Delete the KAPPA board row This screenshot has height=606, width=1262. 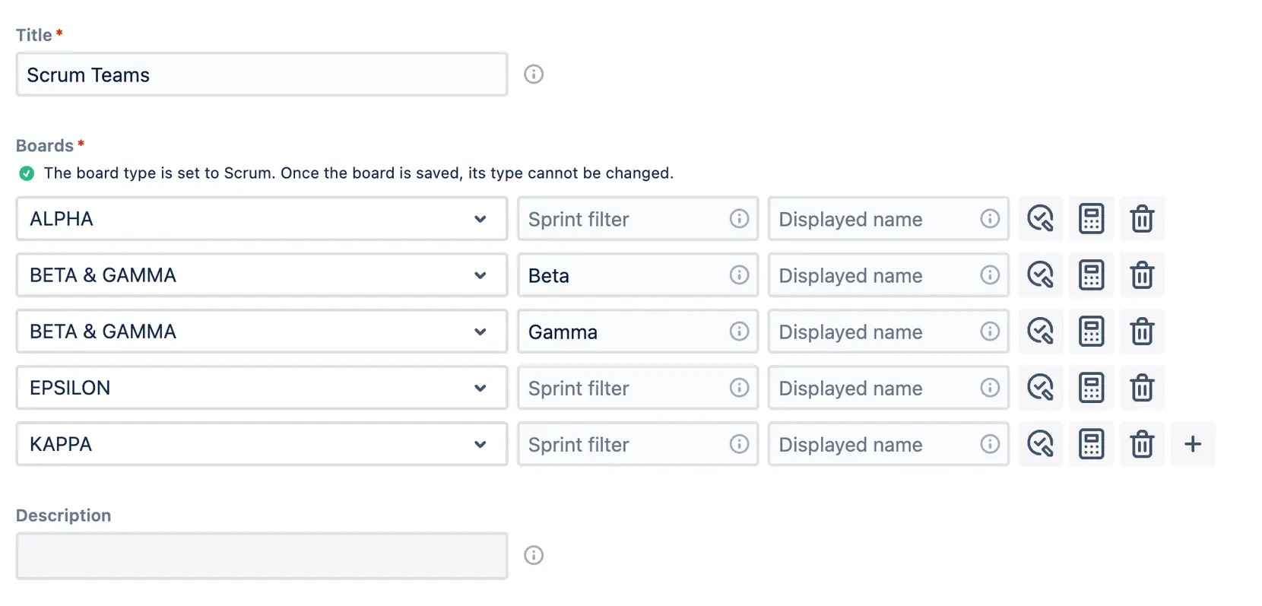pos(1143,444)
